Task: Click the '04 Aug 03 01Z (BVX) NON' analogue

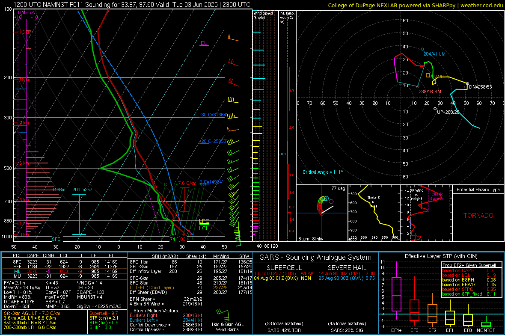Action: tap(282, 278)
